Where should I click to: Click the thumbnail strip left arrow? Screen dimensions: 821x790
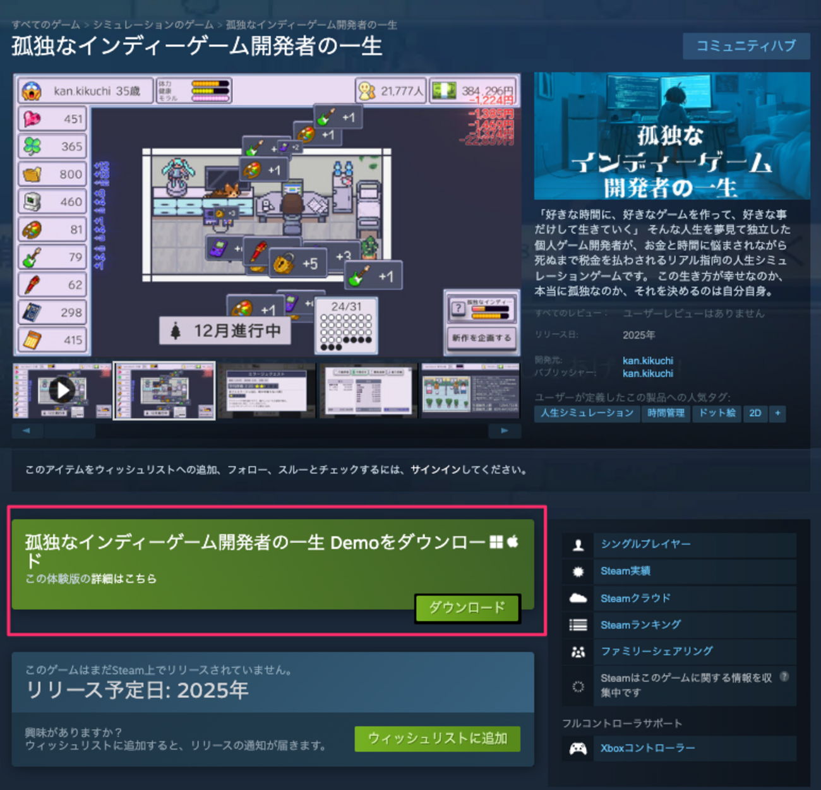(27, 431)
